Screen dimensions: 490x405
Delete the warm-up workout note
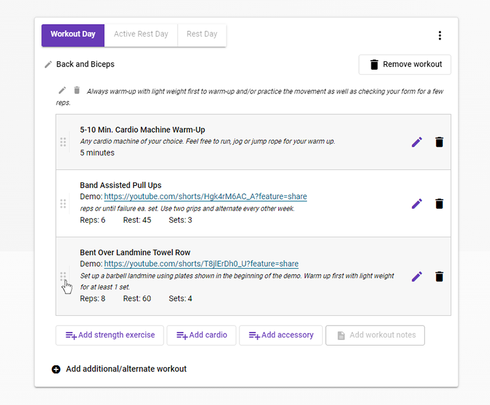pyautogui.click(x=77, y=91)
